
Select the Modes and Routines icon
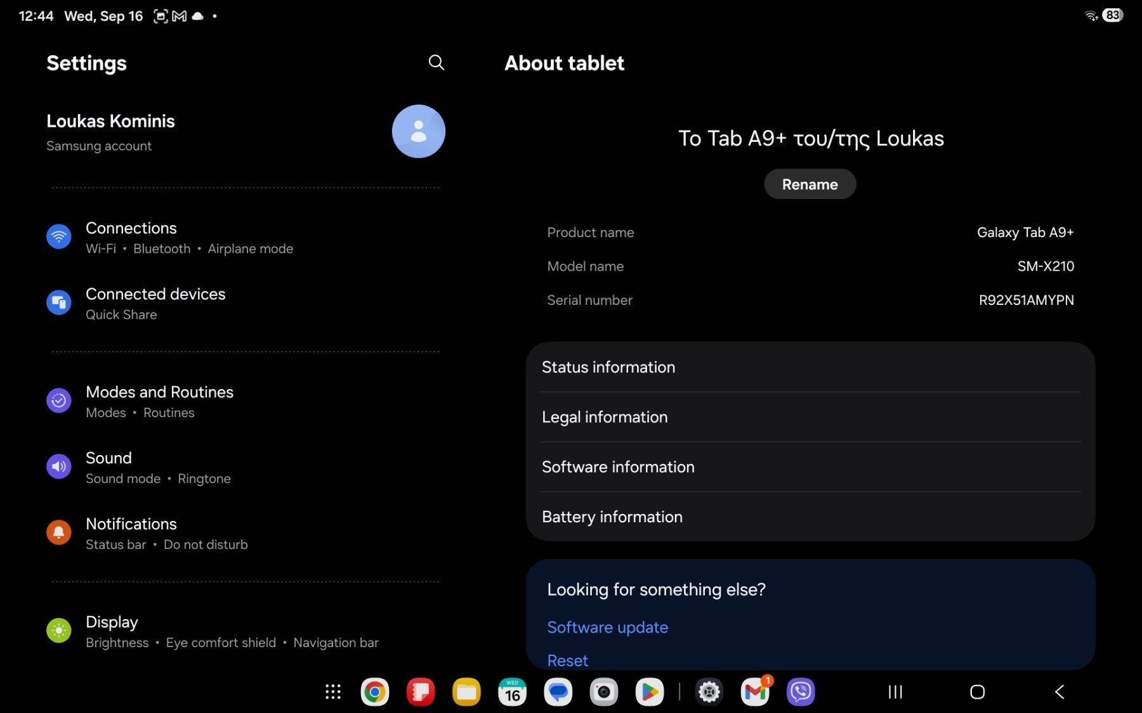59,401
